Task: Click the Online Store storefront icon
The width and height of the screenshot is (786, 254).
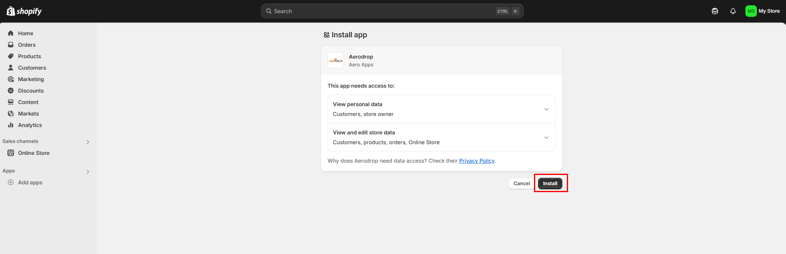Action: pyautogui.click(x=11, y=153)
